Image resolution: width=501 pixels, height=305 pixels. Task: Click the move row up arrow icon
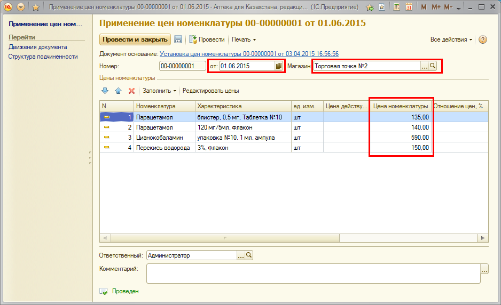pyautogui.click(x=118, y=91)
